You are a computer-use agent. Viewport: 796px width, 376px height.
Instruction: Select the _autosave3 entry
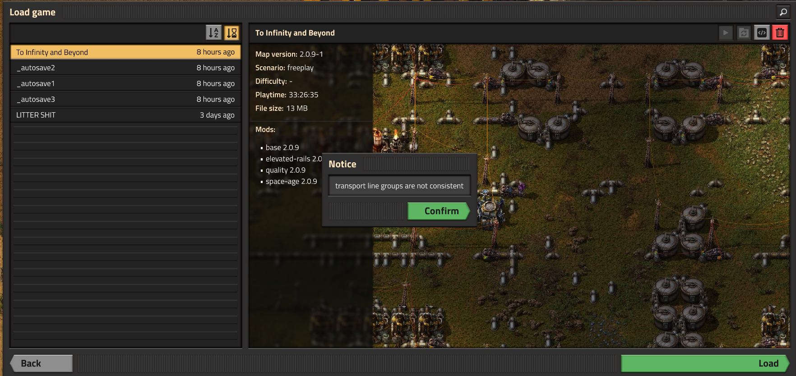[x=125, y=99]
